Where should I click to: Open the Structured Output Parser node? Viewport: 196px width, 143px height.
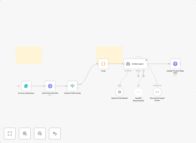coord(157,92)
